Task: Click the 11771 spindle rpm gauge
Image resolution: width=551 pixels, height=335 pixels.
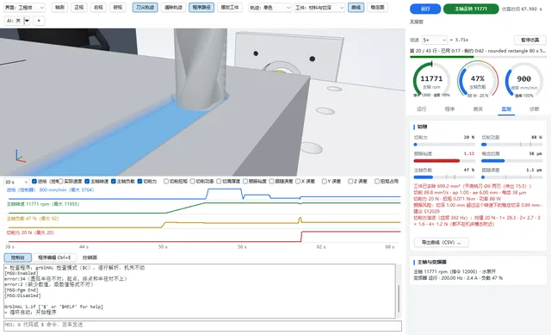Action: pos(431,80)
